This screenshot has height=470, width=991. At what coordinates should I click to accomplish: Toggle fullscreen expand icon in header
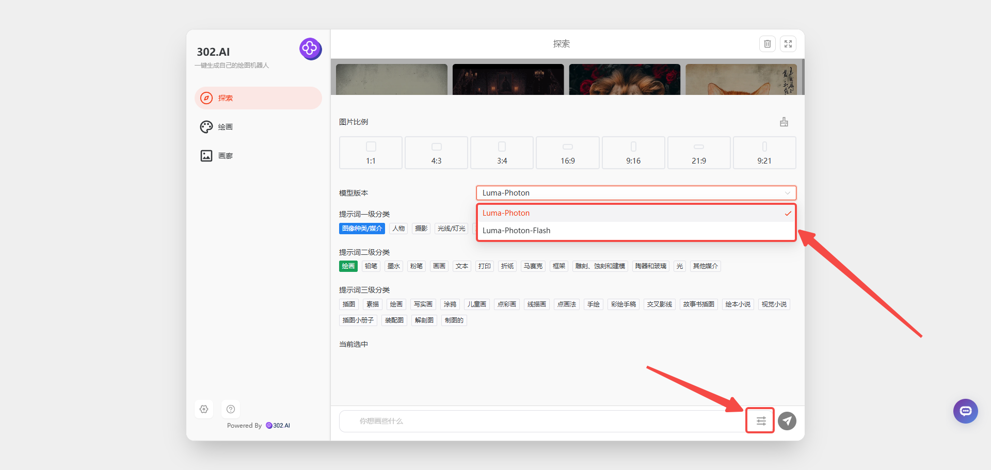788,44
